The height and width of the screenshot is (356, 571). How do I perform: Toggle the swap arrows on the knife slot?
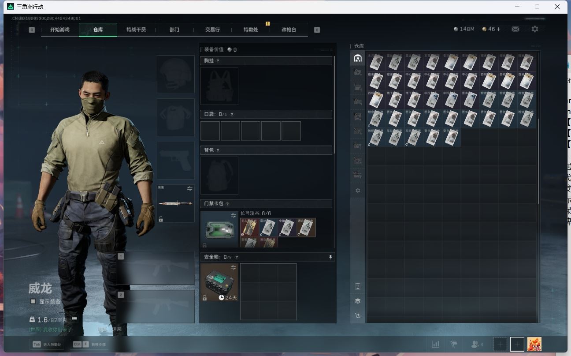[x=189, y=188]
